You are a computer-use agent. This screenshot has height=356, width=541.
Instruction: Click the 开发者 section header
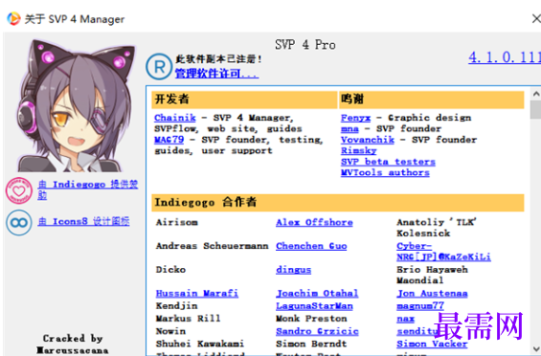point(244,100)
